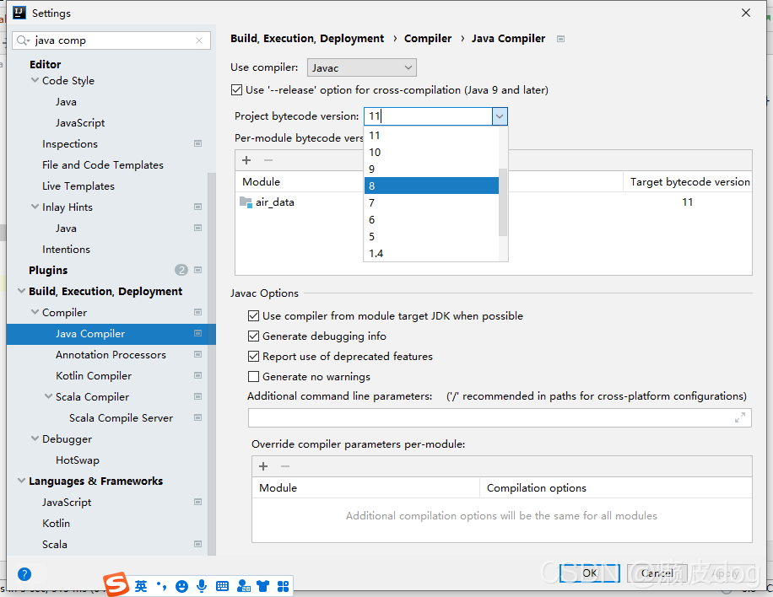Open the Sogou emoji panel
The image size is (773, 597).
point(182,586)
